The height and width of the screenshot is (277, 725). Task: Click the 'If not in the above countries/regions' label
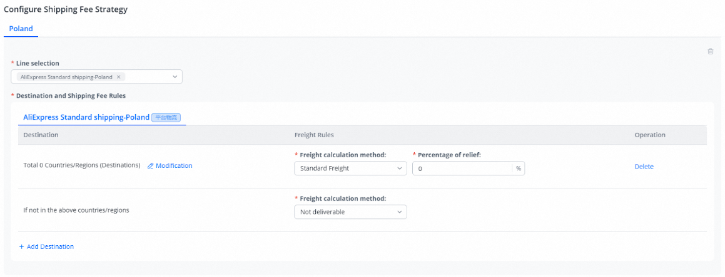point(76,210)
